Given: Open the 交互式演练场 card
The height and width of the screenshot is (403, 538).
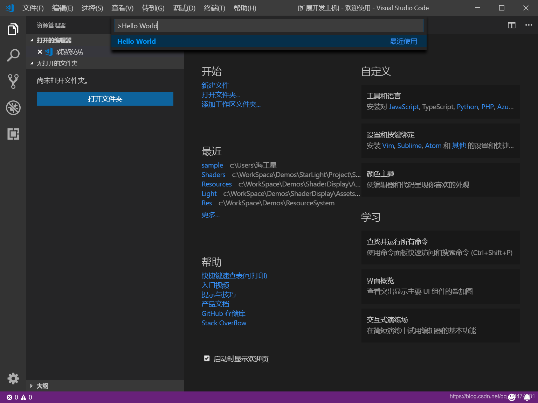Looking at the screenshot, I should 440,325.
